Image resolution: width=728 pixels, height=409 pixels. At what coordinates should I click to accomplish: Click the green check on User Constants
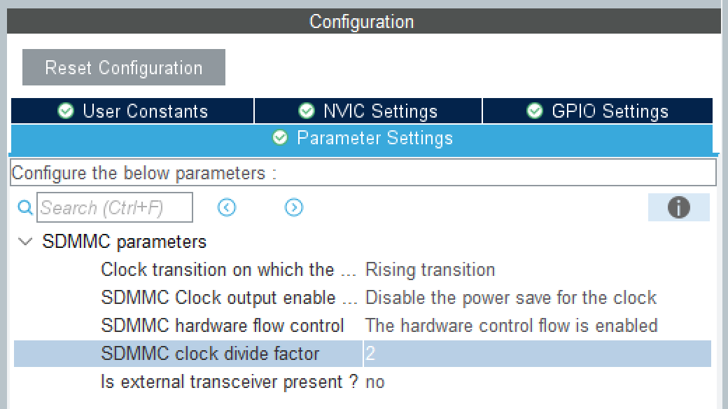[x=66, y=111]
